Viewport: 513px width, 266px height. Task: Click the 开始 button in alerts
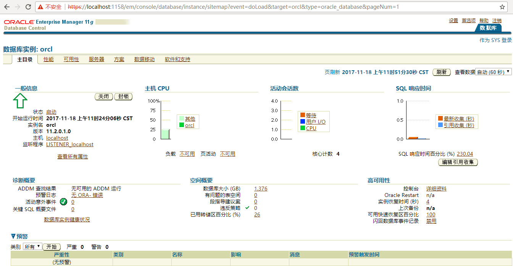(52, 247)
